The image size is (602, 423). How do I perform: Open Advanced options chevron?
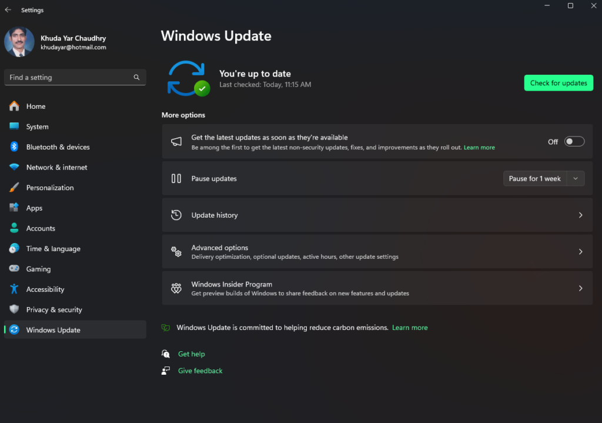click(x=580, y=252)
